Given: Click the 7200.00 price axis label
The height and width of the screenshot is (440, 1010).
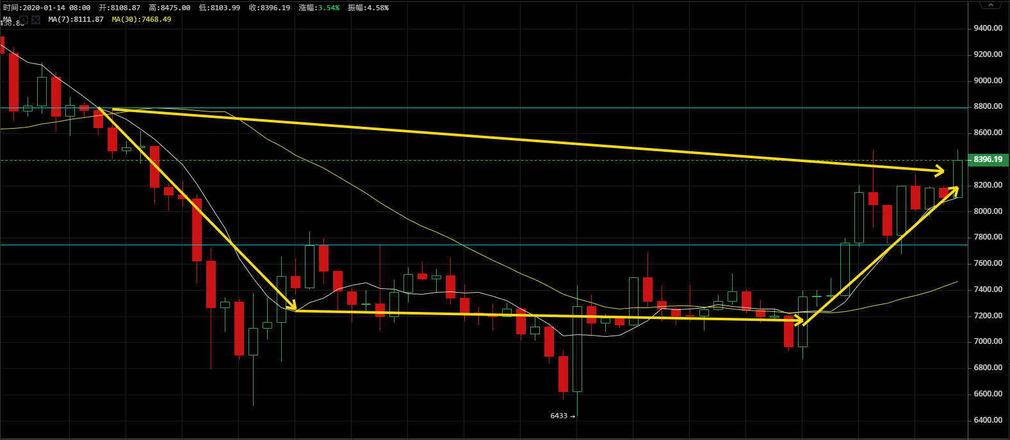Looking at the screenshot, I should (988, 316).
